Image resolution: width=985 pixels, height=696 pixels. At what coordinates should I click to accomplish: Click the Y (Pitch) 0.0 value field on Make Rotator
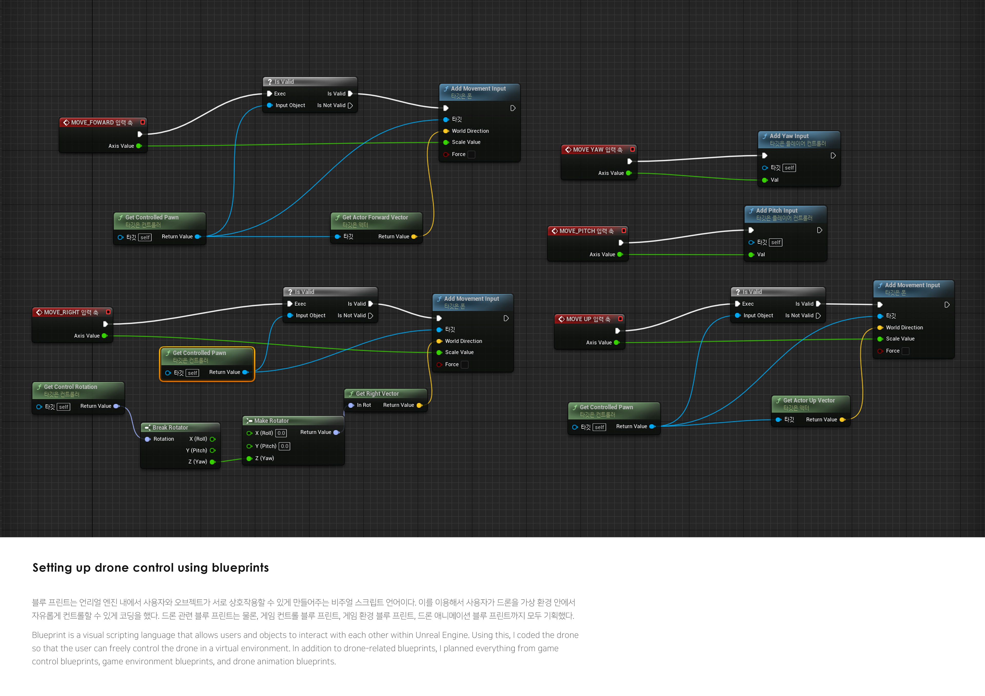284,446
